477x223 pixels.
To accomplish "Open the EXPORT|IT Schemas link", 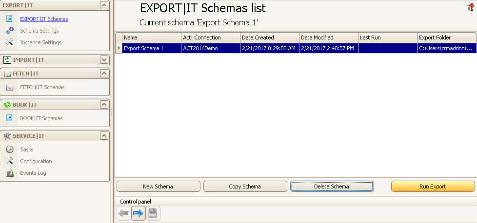I will [44, 19].
